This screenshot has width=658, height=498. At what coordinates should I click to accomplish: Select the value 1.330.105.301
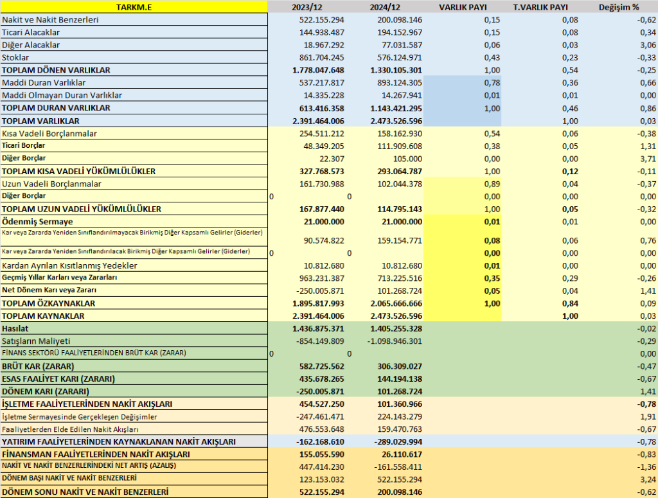coord(396,70)
